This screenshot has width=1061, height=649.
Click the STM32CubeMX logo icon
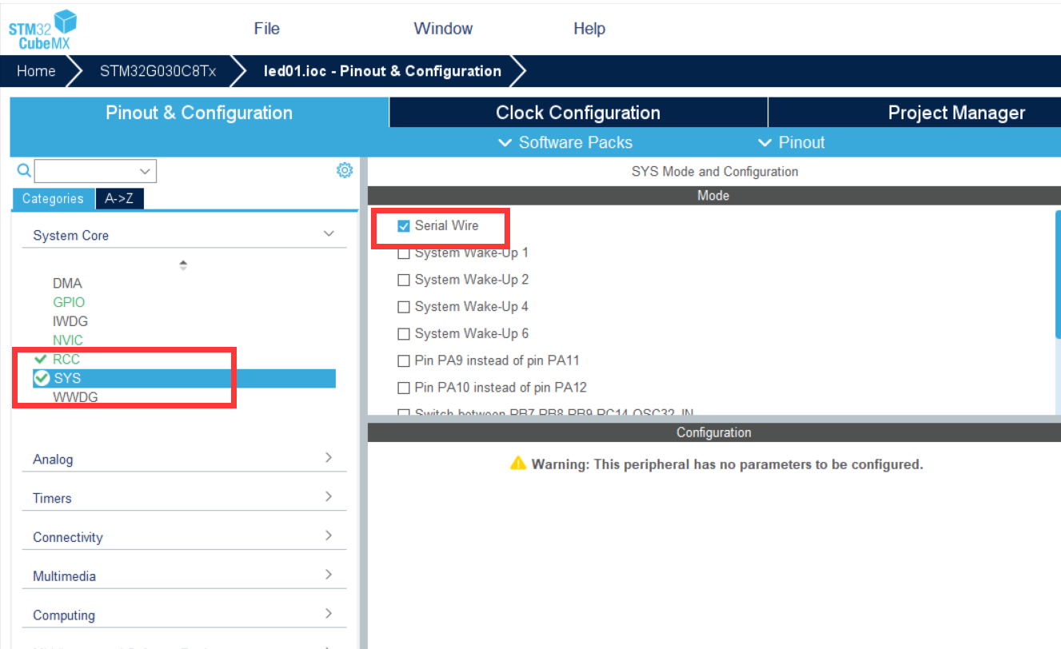[x=43, y=30]
